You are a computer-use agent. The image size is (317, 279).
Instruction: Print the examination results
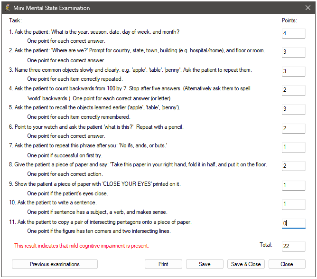[163, 264]
